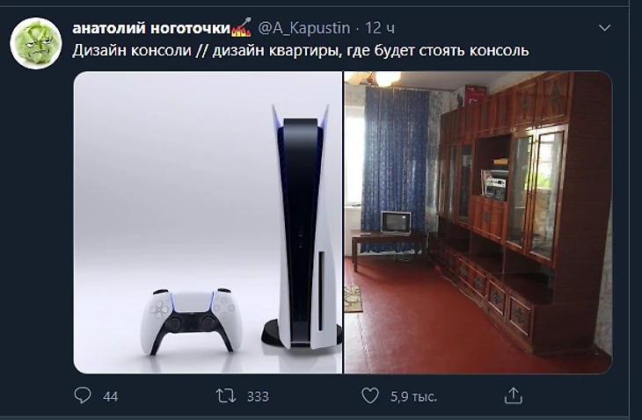Like the tweet with the heart icon
Viewport: 642px width, 420px height.
click(370, 395)
